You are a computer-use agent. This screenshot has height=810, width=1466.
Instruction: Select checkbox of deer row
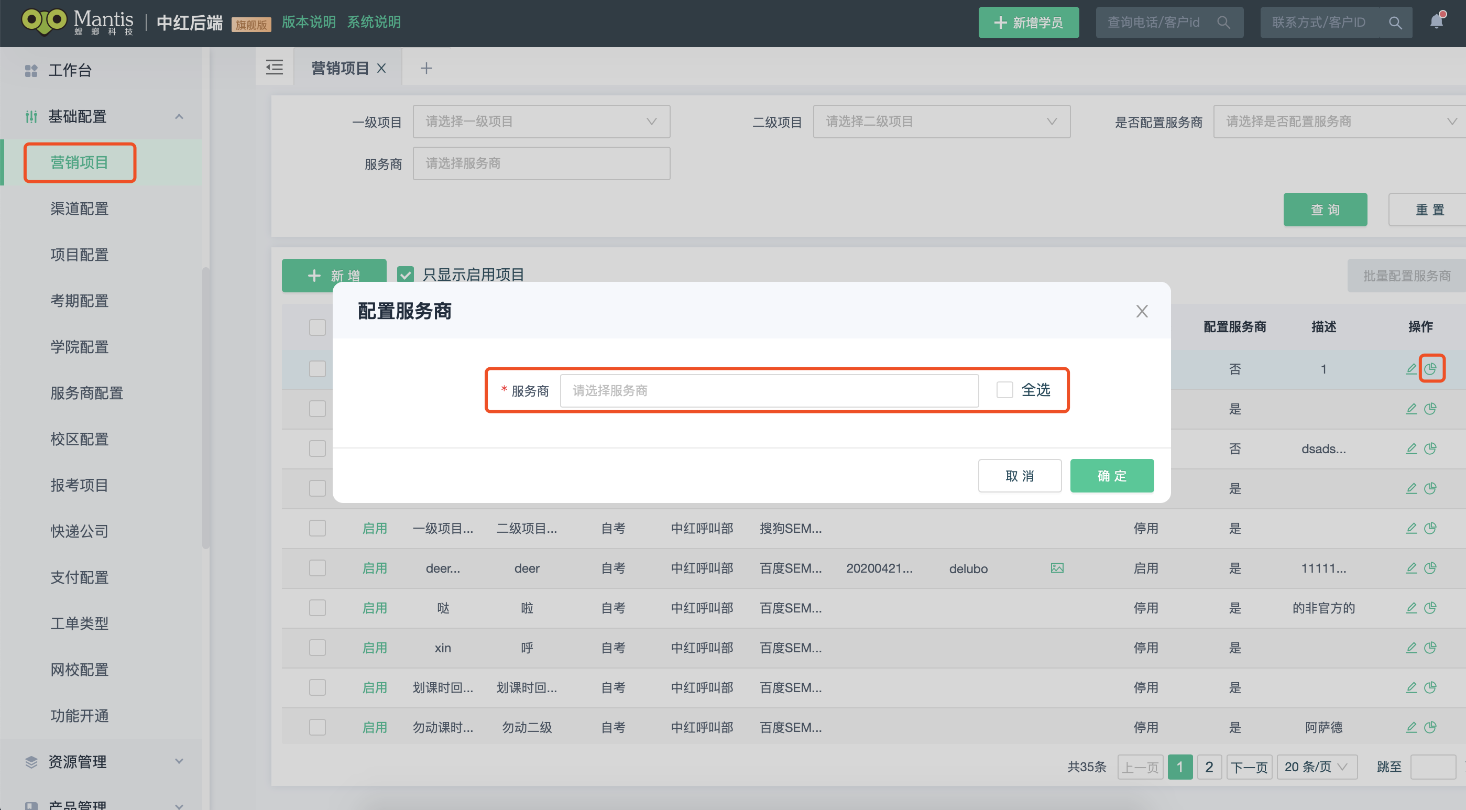click(317, 568)
